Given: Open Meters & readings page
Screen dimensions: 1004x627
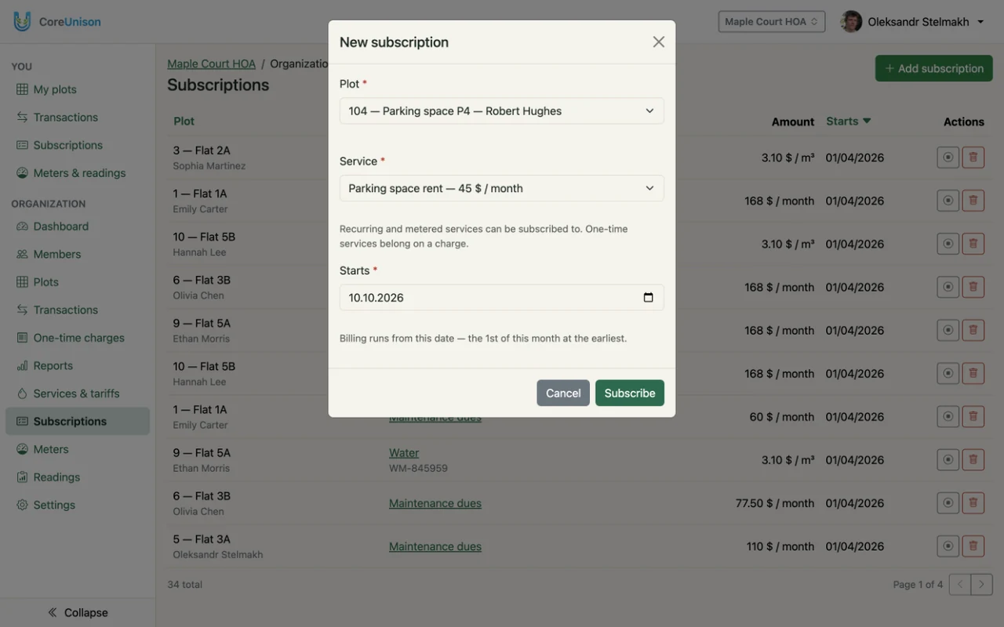Looking at the screenshot, I should tap(79, 173).
